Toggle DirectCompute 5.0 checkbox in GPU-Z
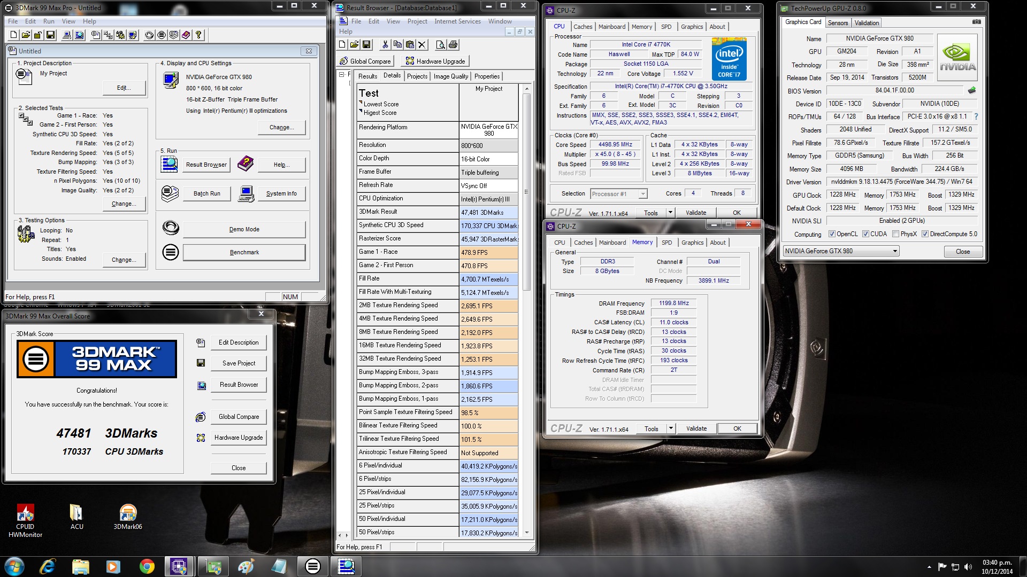 [925, 234]
